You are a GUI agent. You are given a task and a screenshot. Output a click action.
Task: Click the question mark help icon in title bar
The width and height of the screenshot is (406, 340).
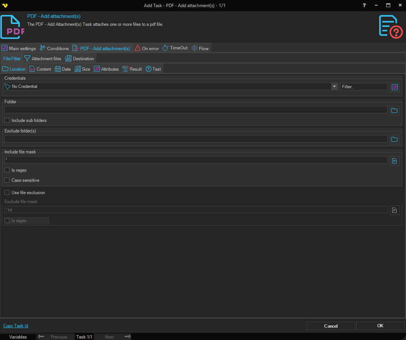click(364, 5)
